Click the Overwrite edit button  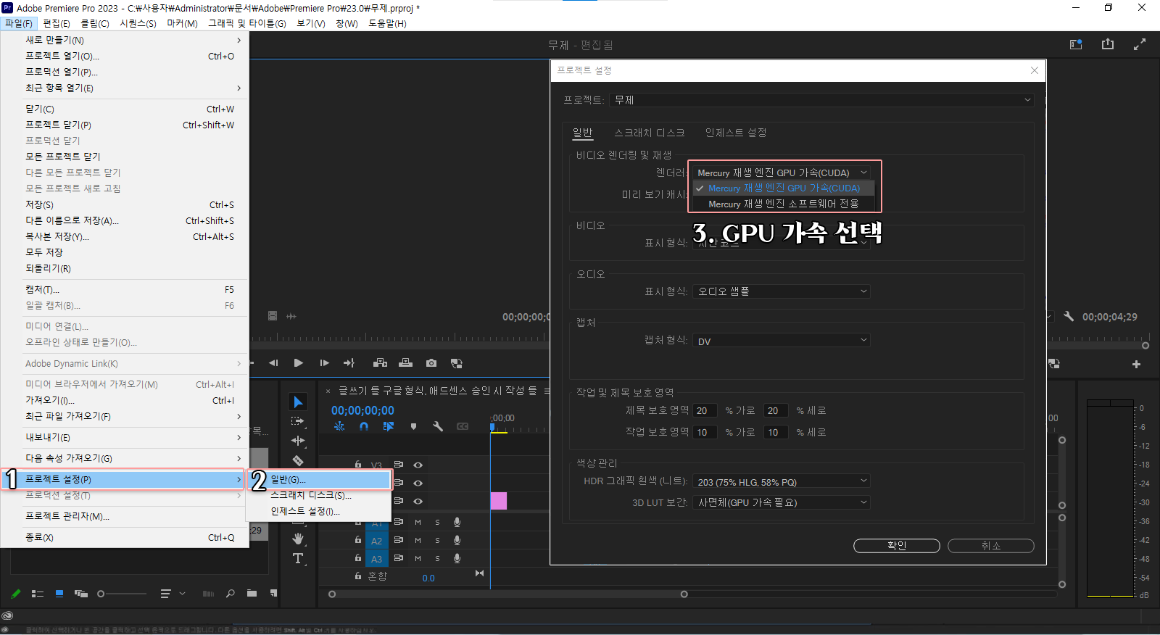[x=406, y=363]
